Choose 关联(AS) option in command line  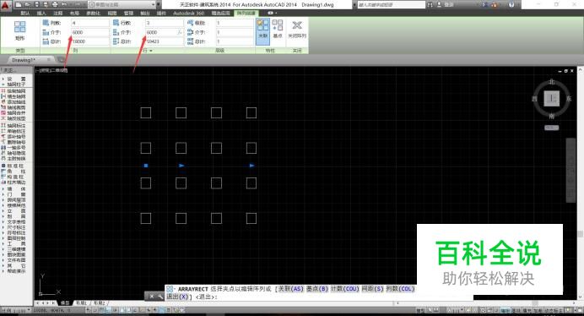point(290,289)
